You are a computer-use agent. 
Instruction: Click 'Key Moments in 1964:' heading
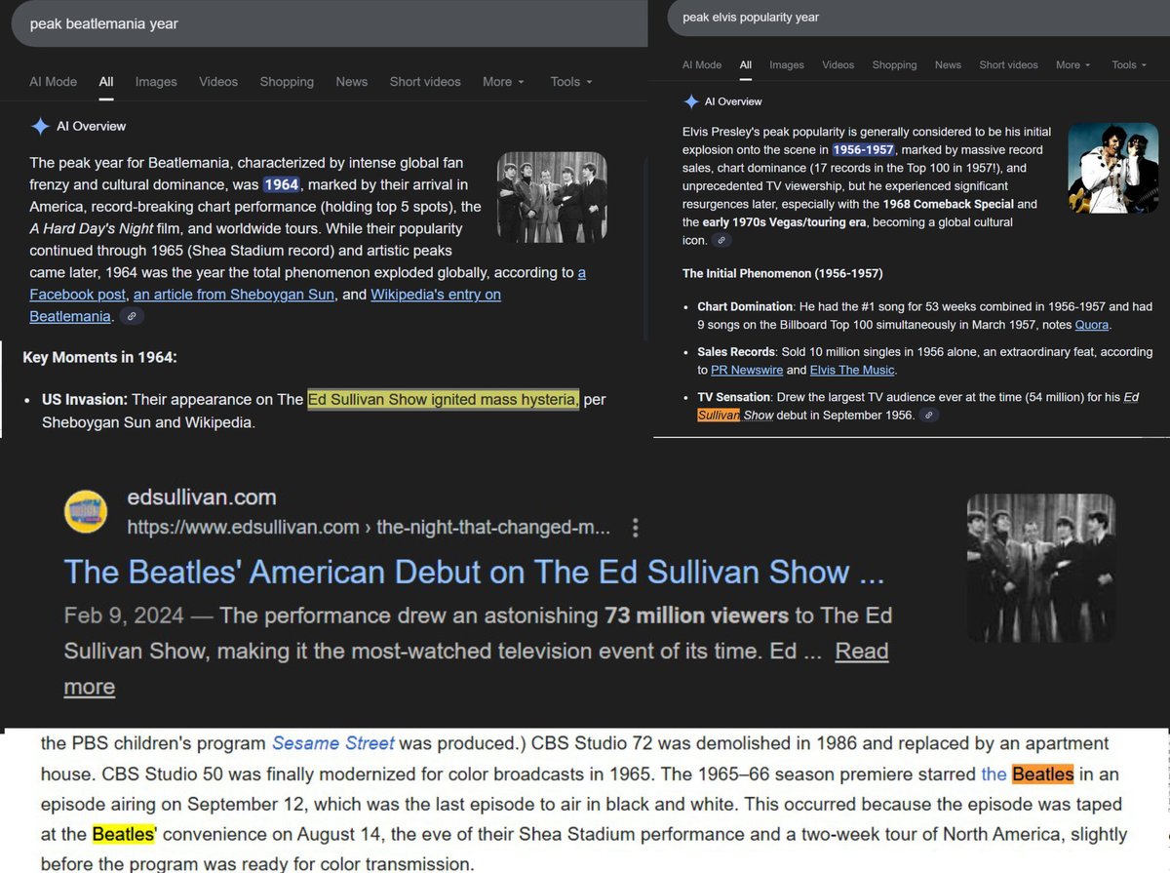point(99,357)
